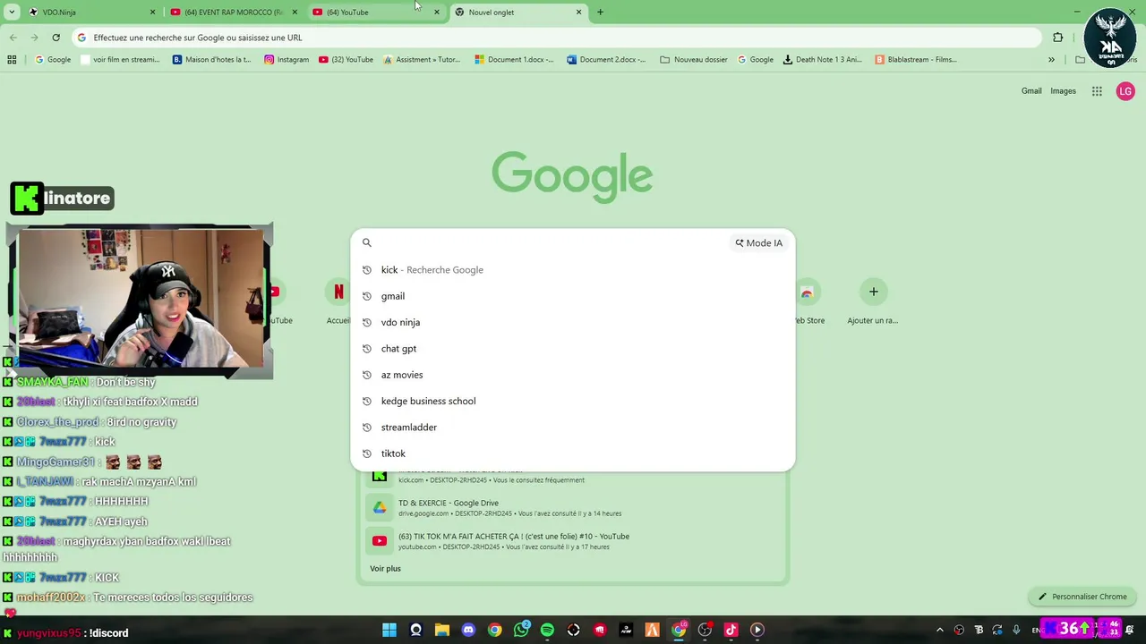Select the 'vdo ninja' search suggestion
Viewport: 1146px width, 644px height.
573,322
